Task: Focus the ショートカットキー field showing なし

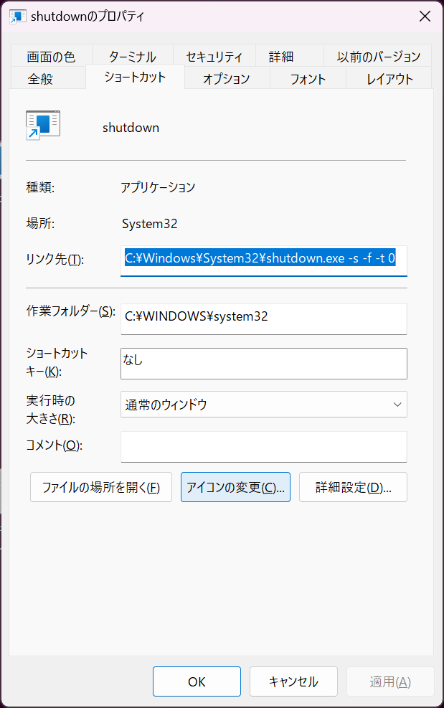Action: tap(264, 364)
